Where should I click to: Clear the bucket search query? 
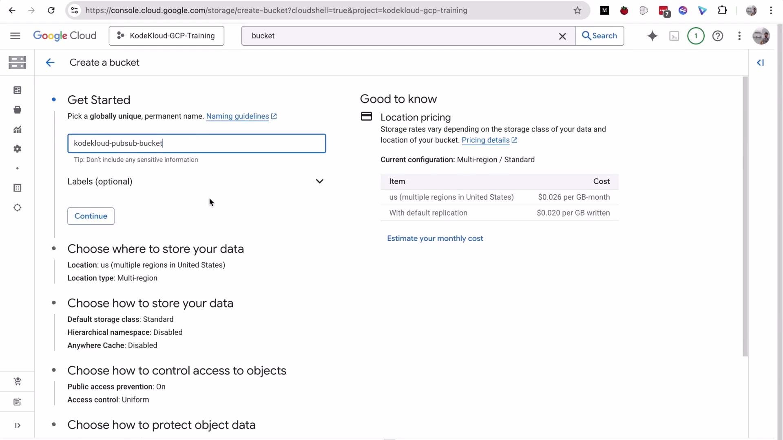(562, 36)
